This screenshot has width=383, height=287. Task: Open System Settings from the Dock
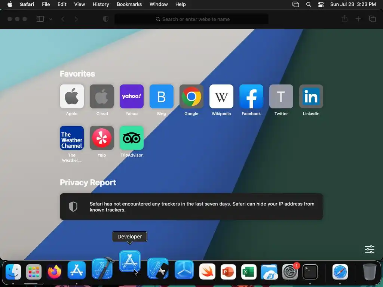[x=290, y=272]
